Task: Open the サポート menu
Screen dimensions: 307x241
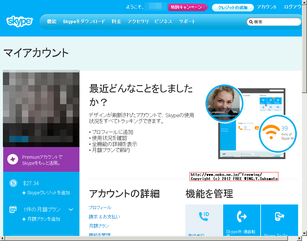Action: (187, 22)
